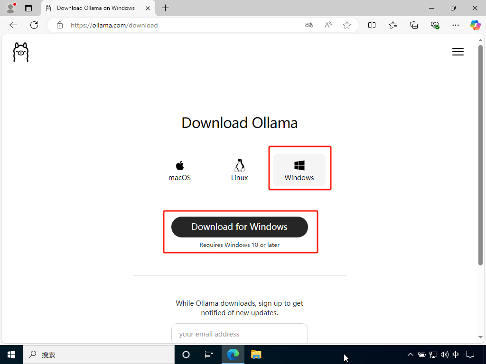The height and width of the screenshot is (364, 486).
Task: Open a new browser tab
Action: [x=165, y=8]
